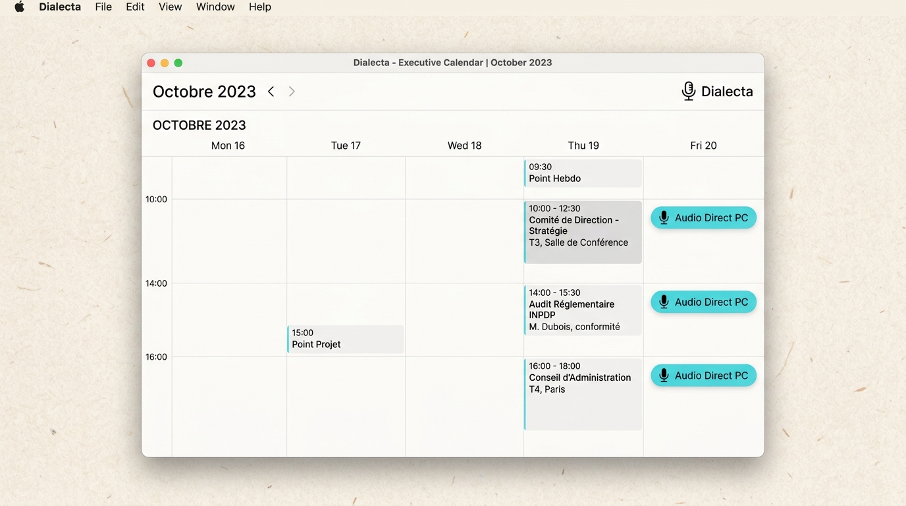Go to next month with right chevron

(x=292, y=92)
